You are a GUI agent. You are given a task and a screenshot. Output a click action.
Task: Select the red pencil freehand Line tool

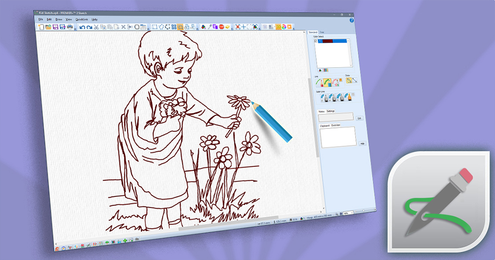click(x=319, y=82)
